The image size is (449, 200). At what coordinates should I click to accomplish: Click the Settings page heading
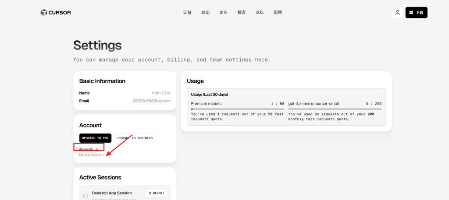coord(97,45)
